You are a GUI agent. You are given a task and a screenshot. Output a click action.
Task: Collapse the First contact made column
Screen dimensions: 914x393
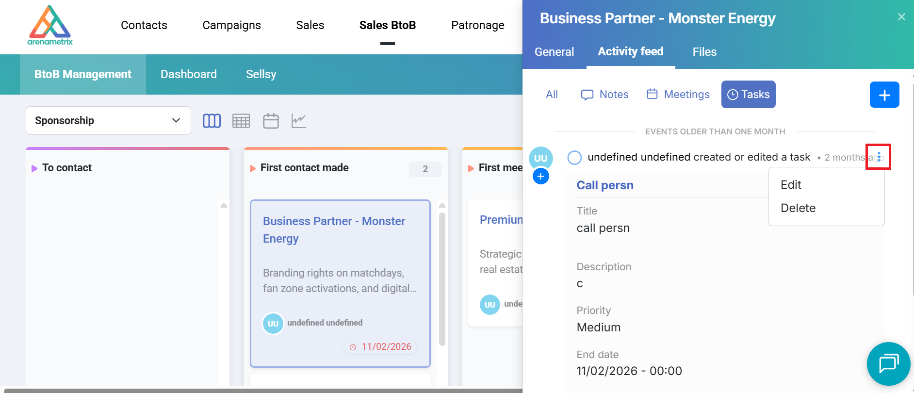click(x=253, y=168)
